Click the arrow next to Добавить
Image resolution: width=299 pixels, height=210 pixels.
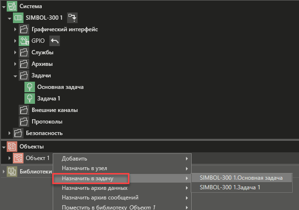(x=187, y=159)
